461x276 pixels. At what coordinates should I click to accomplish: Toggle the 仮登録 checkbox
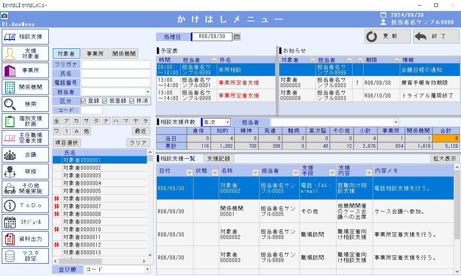coord(104,101)
